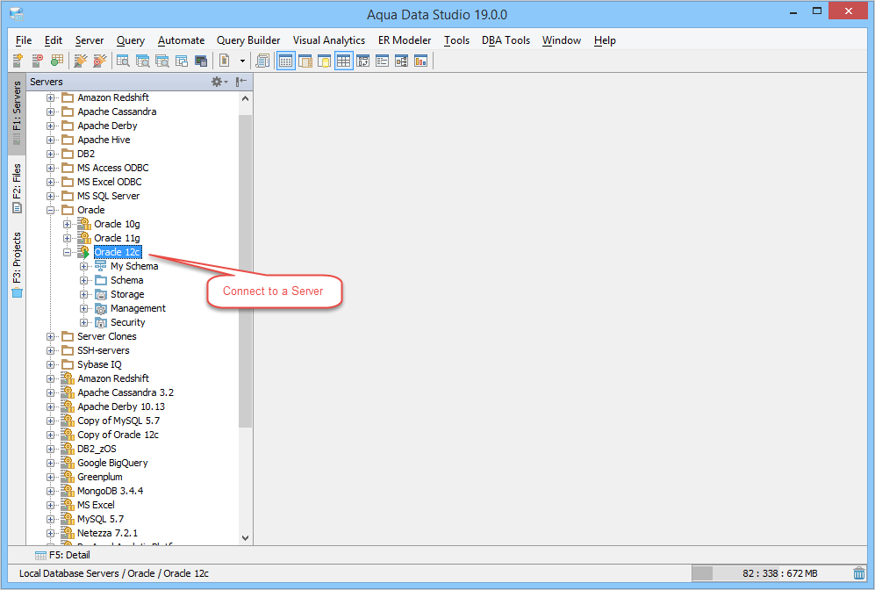Collapse the Oracle folder node
Image resolution: width=875 pixels, height=590 pixels.
(x=51, y=211)
